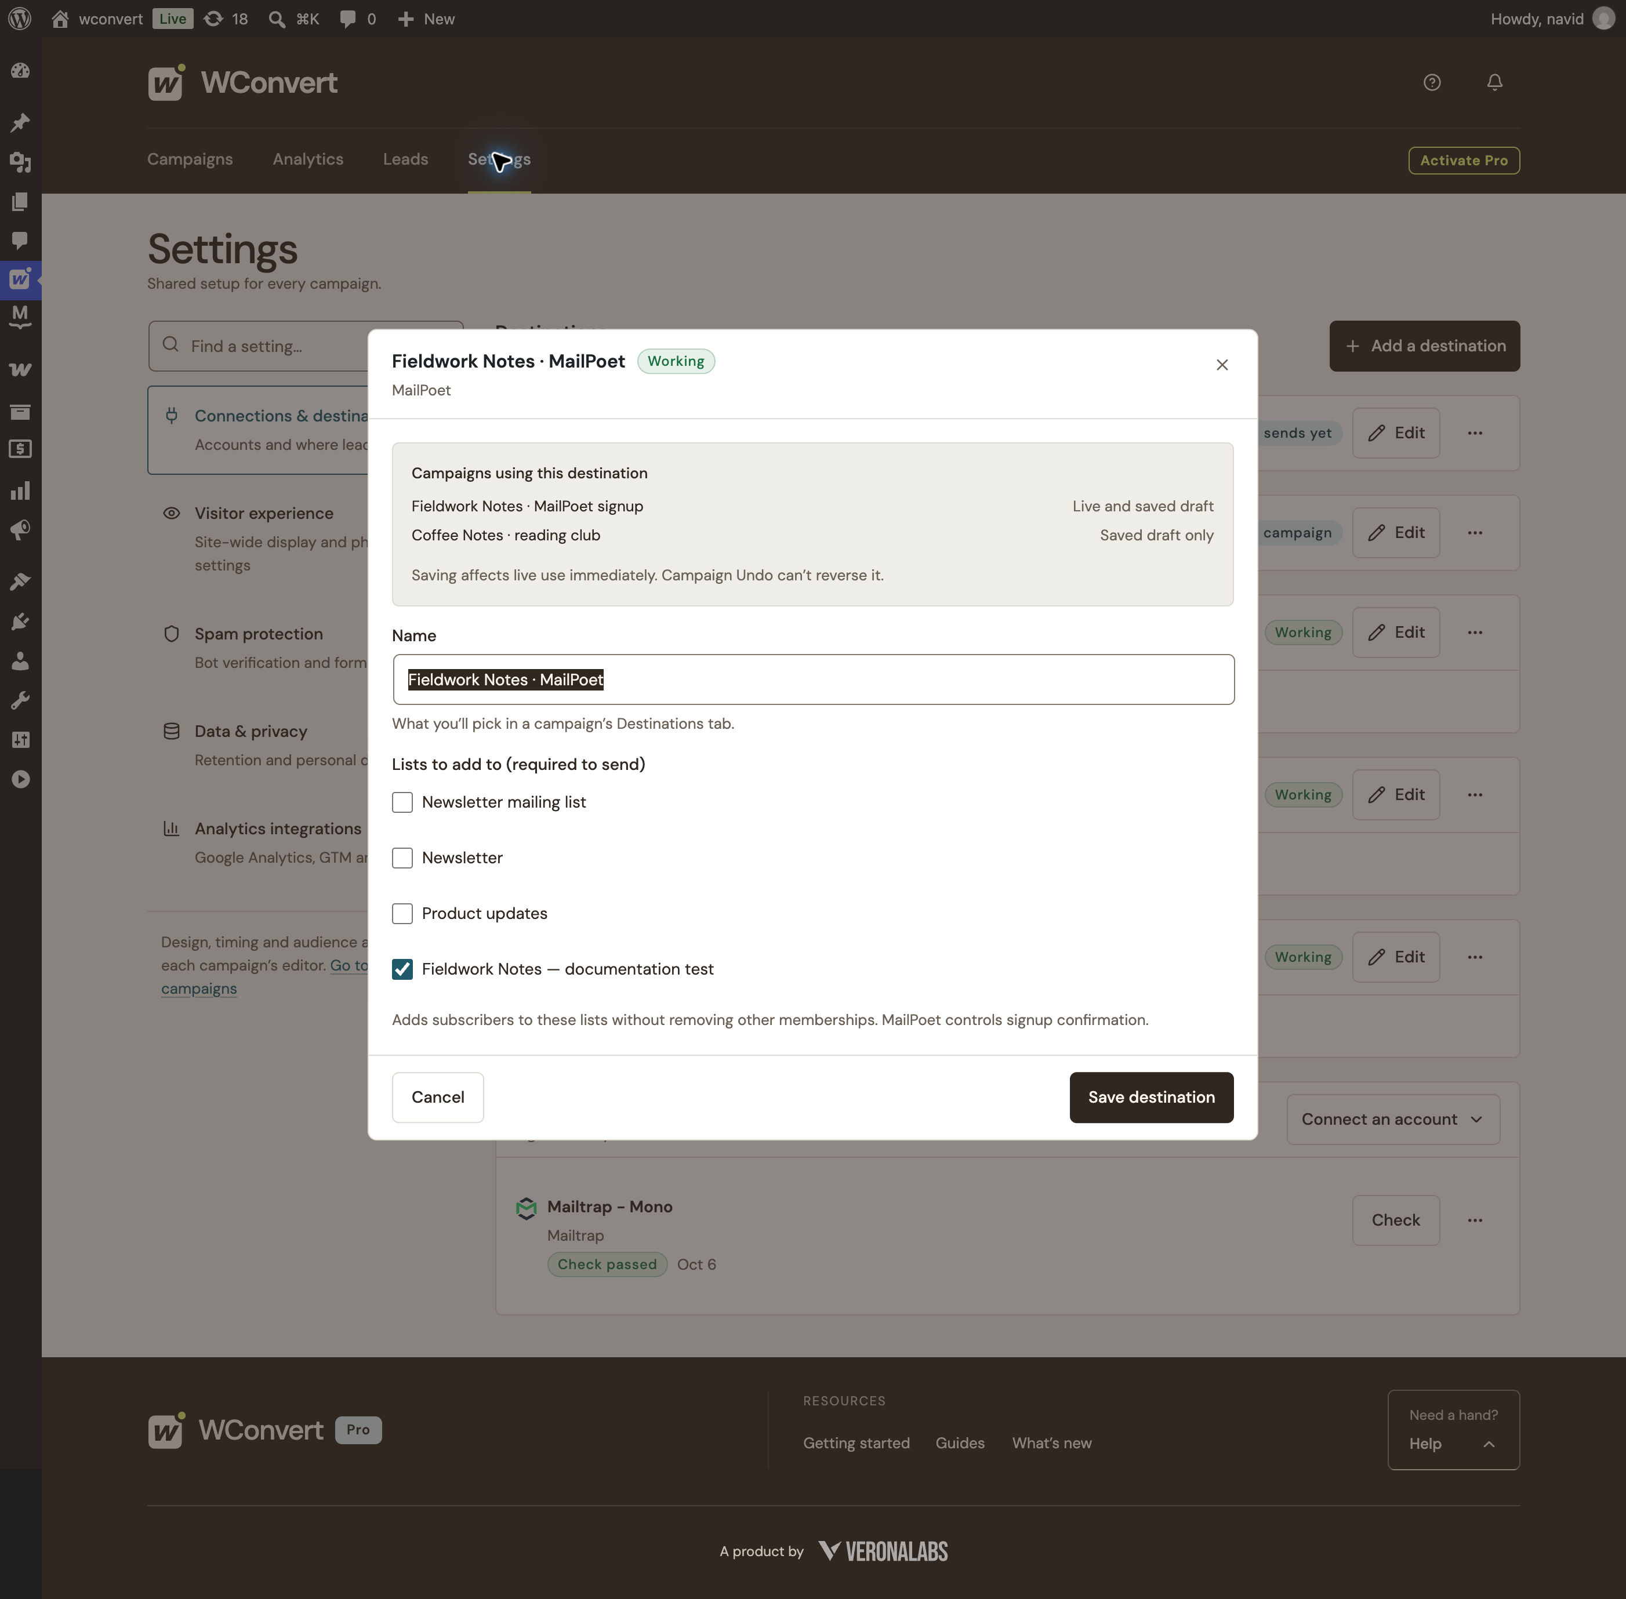Screen dimensions: 1626x1599
Task: Open the WordPress logo menu
Action: pos(20,19)
